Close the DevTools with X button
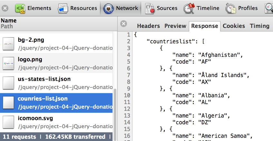Image resolution: width=273 pixels, height=141 pixels. pyautogui.click(x=5, y=8)
